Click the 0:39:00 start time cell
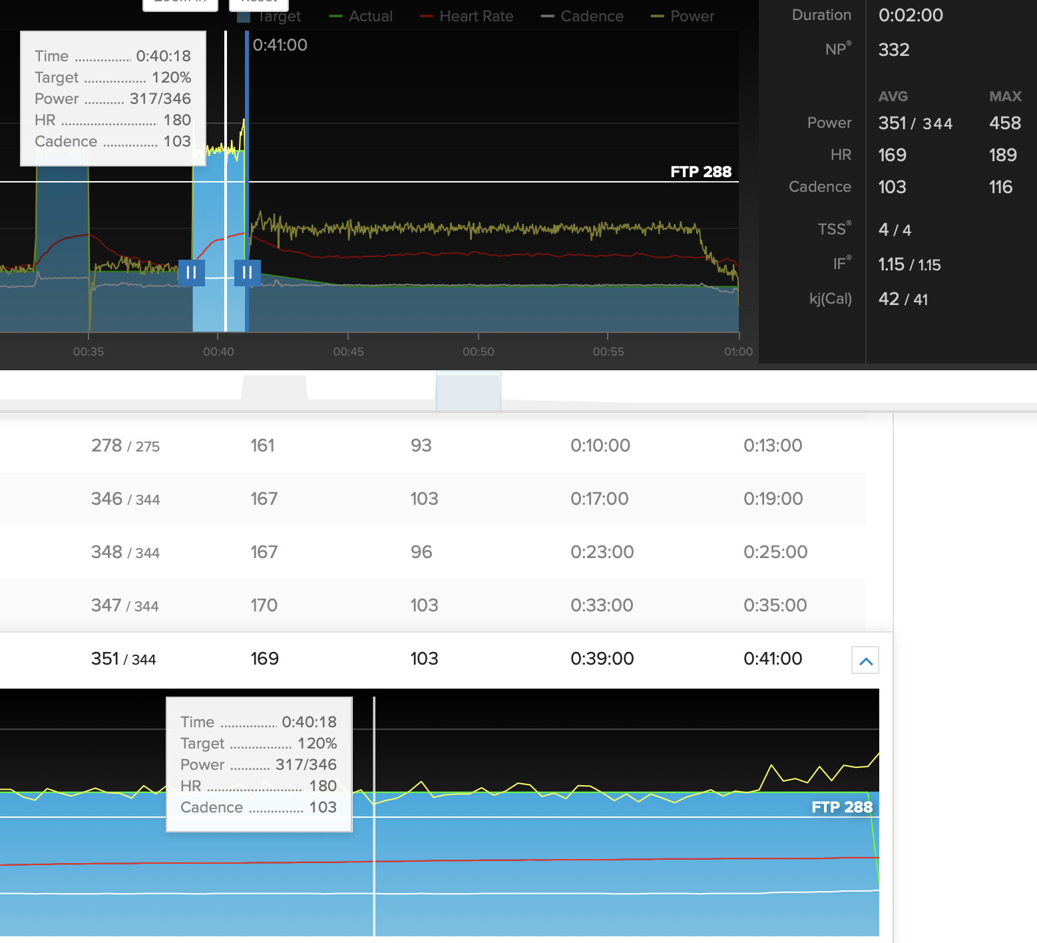This screenshot has height=943, width=1037. click(602, 659)
